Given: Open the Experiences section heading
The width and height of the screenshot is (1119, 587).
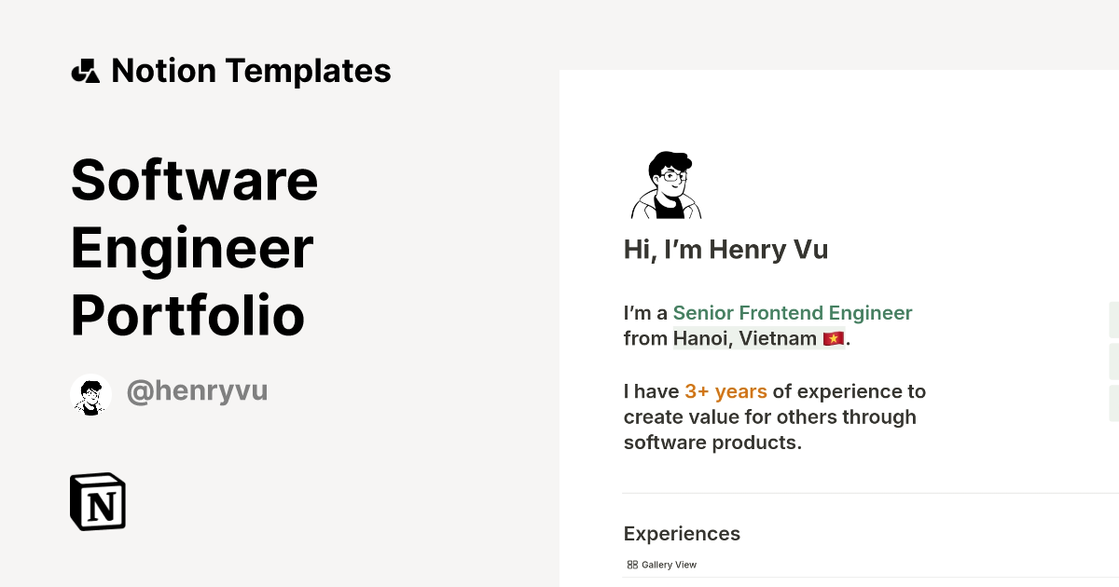Looking at the screenshot, I should [682, 533].
